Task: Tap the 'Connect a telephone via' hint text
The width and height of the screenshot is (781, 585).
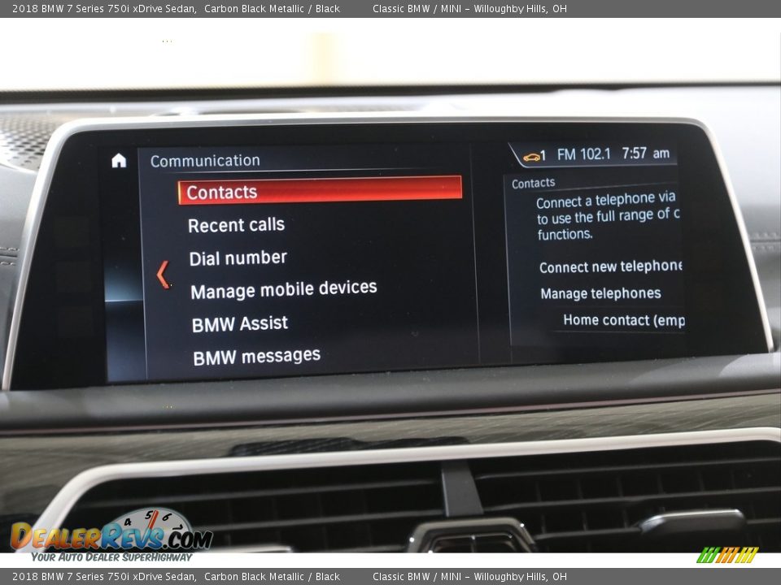Action: click(x=605, y=200)
